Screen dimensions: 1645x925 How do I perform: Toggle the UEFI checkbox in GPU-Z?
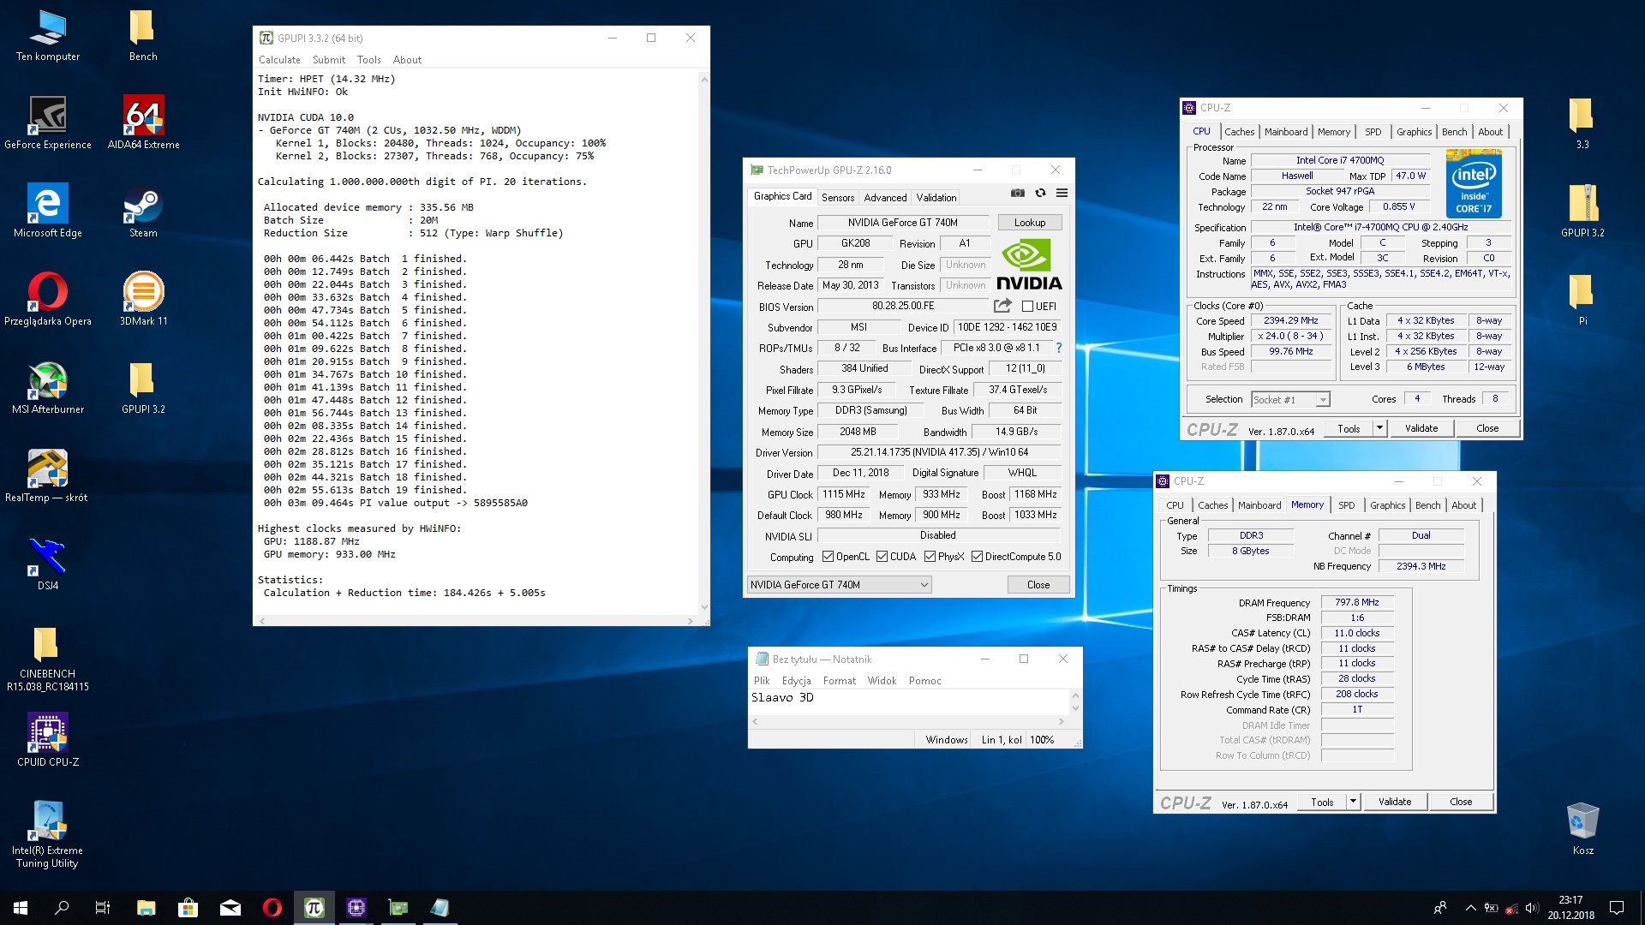1027,307
